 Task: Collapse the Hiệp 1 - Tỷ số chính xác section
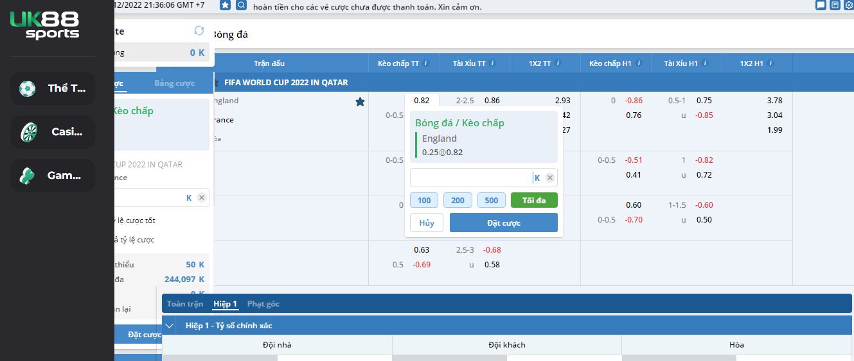170,325
